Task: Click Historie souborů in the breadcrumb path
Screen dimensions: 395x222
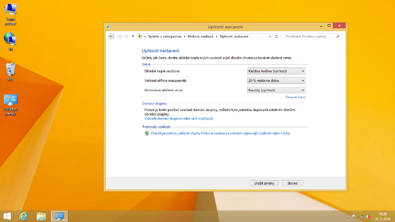Action: coord(201,37)
